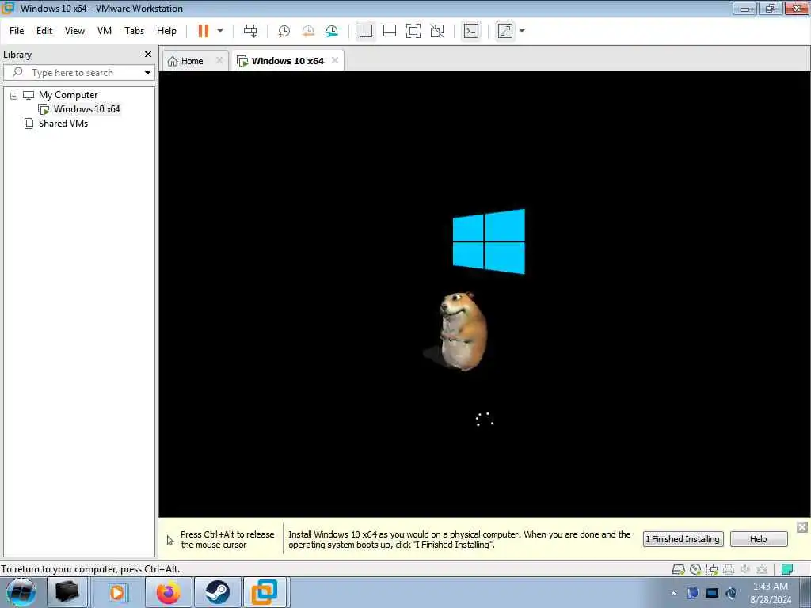
Task: Click the USB controller status icon
Action: click(x=762, y=570)
